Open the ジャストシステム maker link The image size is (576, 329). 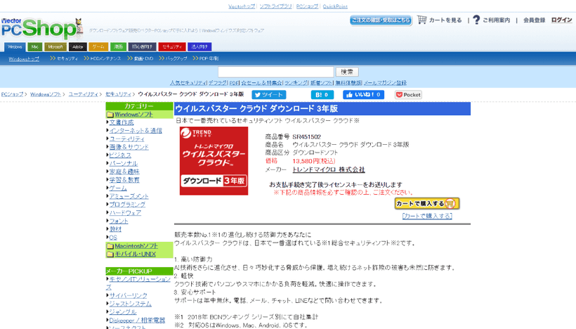[x=130, y=304]
